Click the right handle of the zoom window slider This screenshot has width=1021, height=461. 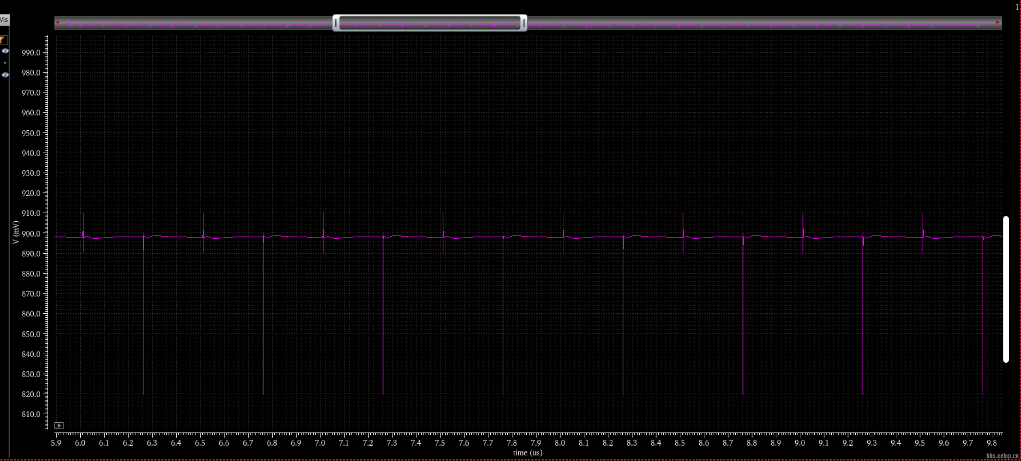pos(524,23)
